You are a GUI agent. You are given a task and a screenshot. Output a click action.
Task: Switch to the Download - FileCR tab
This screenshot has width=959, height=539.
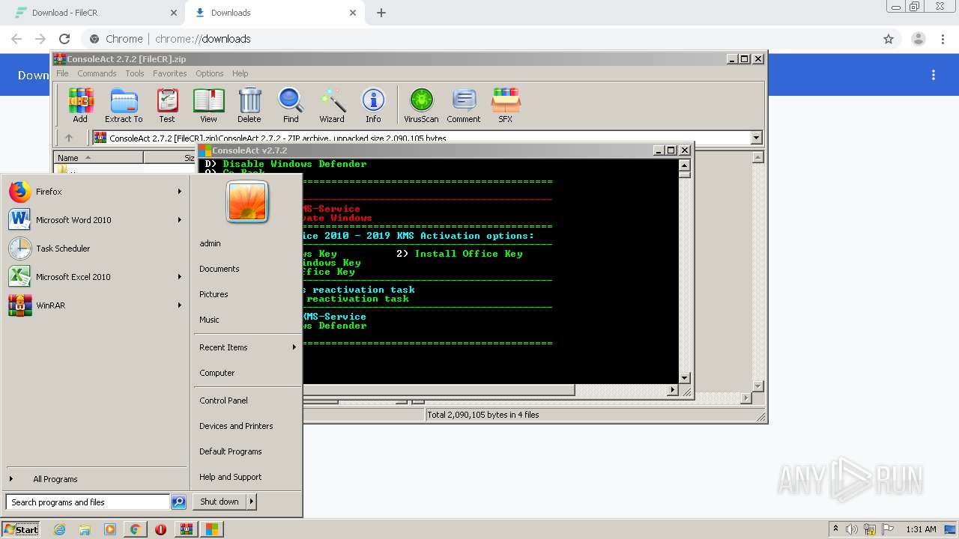(93, 13)
